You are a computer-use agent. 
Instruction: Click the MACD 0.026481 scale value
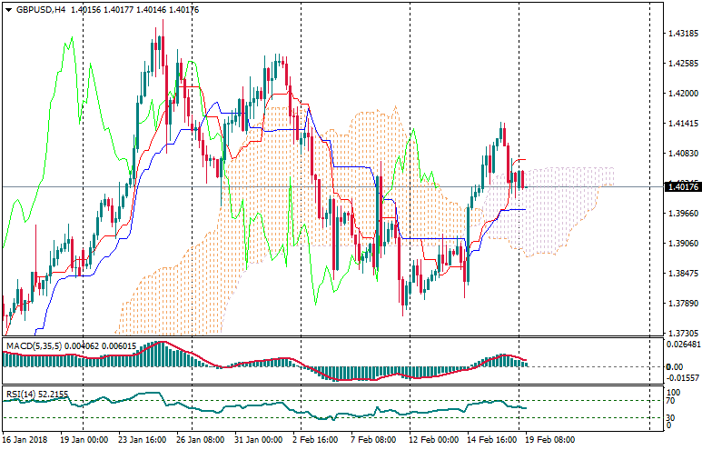[x=681, y=344]
